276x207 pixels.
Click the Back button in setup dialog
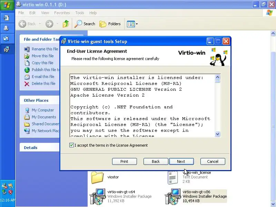[x=156, y=161]
